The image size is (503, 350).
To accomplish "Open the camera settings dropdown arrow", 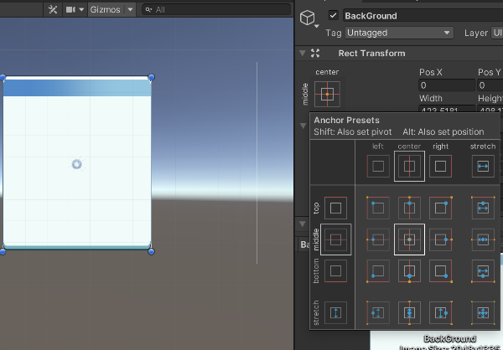I will tap(81, 9).
